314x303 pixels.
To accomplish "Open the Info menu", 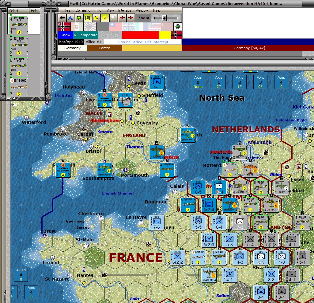I will [x=98, y=10].
